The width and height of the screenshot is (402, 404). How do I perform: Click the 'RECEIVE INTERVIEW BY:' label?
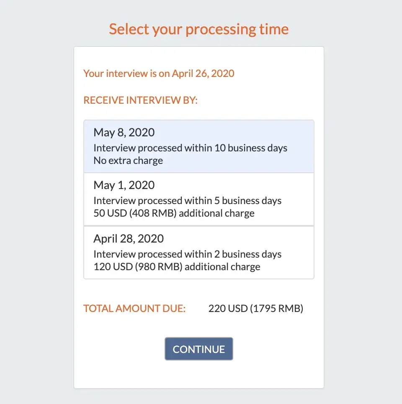click(x=140, y=100)
